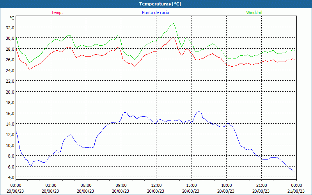Click the 18:00 time axis label
This screenshot has height=195, width=312.
226,186
